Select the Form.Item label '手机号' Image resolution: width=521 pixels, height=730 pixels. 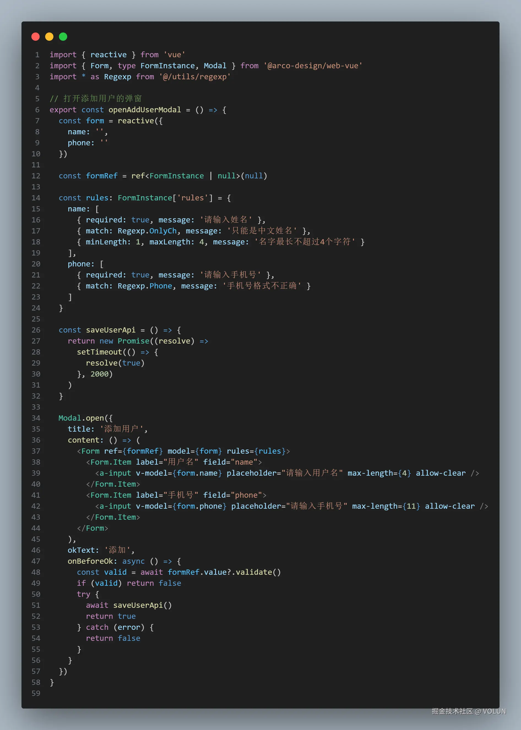pyautogui.click(x=182, y=495)
